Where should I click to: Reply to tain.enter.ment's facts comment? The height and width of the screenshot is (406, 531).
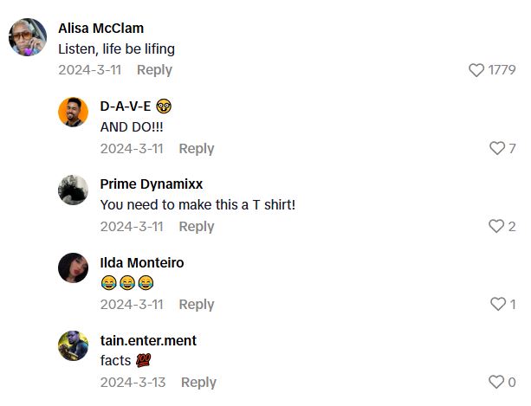[x=198, y=383]
